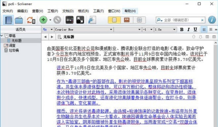Click the indented paragraph starting 该片已于10月5日

126,70
